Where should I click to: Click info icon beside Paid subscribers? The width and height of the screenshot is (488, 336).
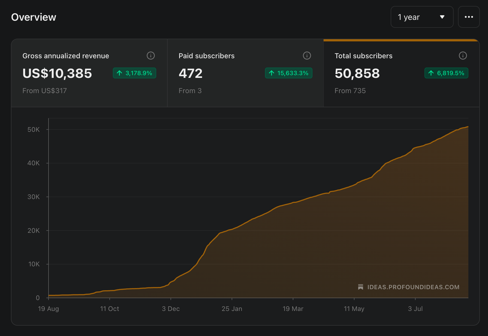tap(307, 56)
